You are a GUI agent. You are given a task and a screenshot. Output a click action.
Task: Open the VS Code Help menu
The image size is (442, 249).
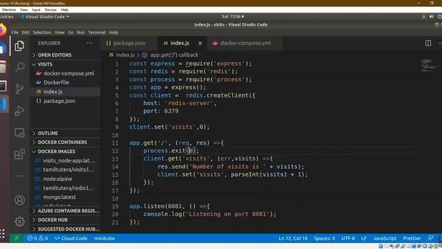(x=113, y=33)
